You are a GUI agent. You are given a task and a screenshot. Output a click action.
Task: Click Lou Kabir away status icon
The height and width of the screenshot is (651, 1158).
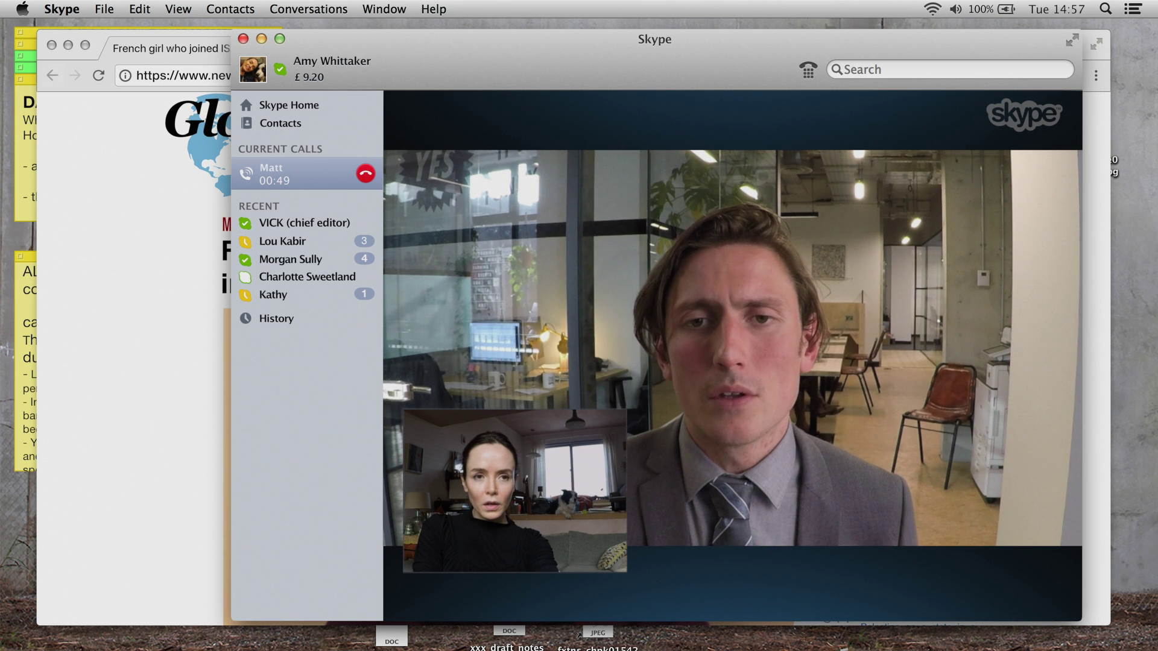tap(245, 242)
